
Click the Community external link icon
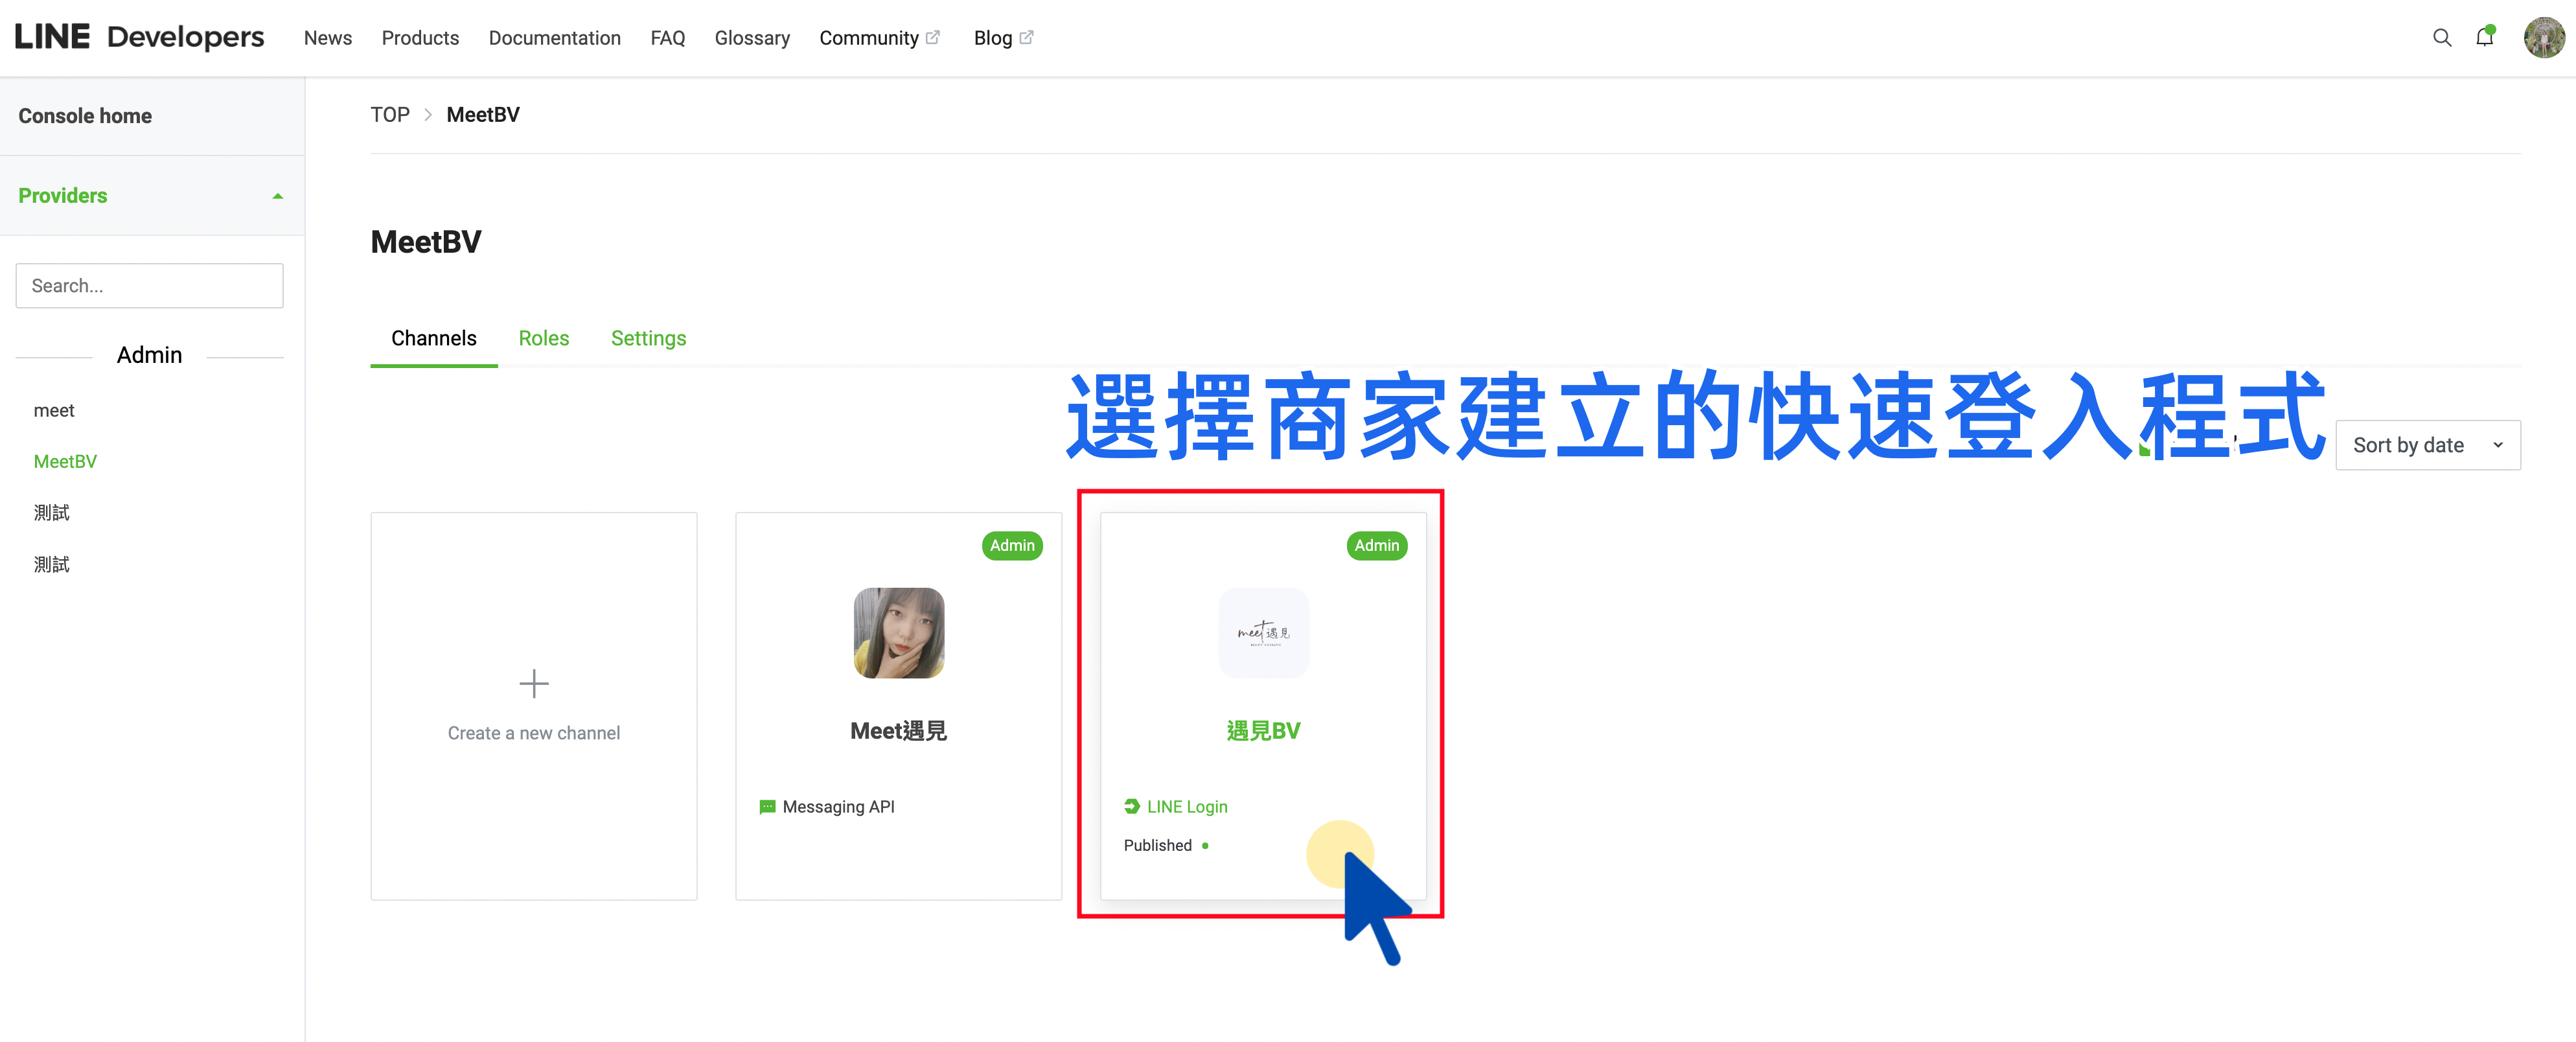coord(933,37)
